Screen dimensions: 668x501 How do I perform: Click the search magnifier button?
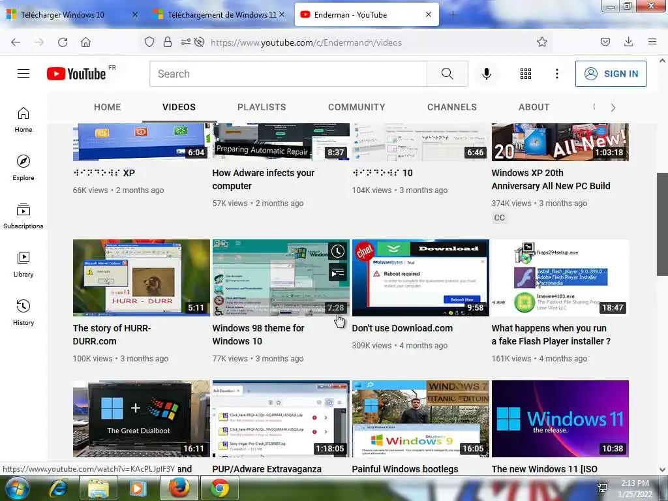(448, 74)
